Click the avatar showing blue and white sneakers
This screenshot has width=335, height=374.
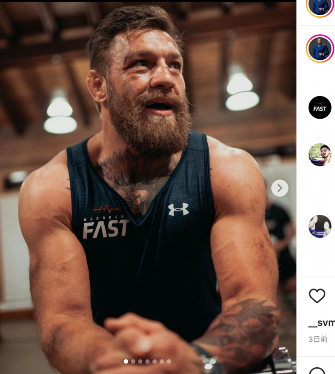tap(320, 226)
